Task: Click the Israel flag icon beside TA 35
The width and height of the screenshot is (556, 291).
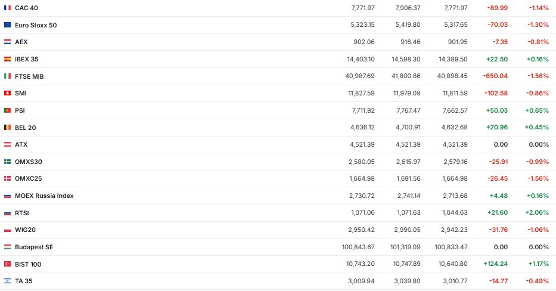Action: 7,281
